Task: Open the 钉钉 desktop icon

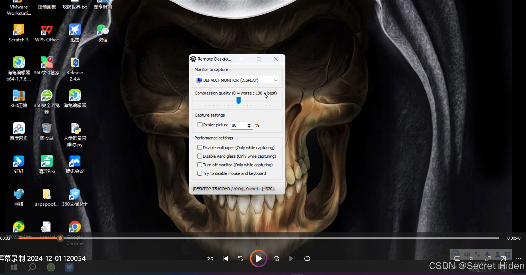Action: pos(19,164)
